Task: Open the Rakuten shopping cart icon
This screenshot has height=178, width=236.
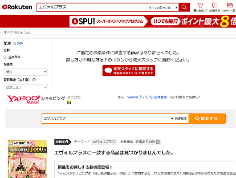Action: click(x=200, y=7)
